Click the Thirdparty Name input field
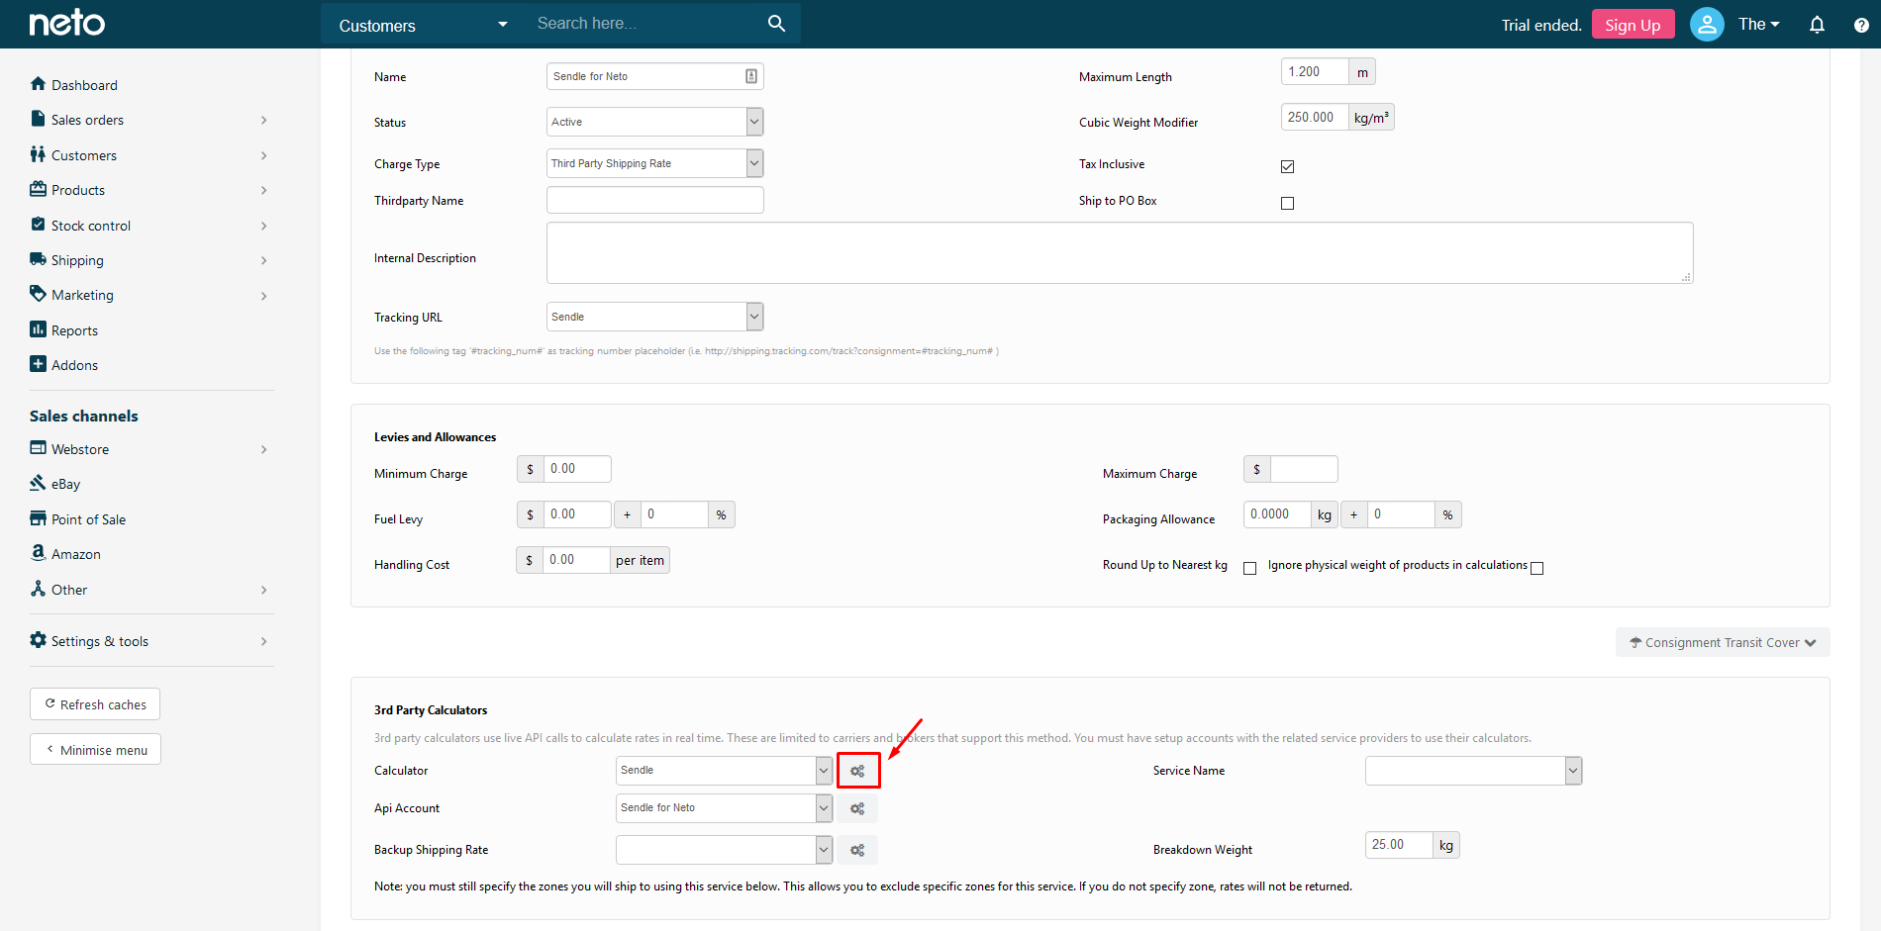The height and width of the screenshot is (931, 1881). tap(654, 200)
